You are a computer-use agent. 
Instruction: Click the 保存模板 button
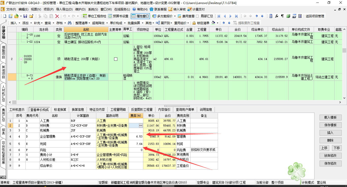(330, 125)
